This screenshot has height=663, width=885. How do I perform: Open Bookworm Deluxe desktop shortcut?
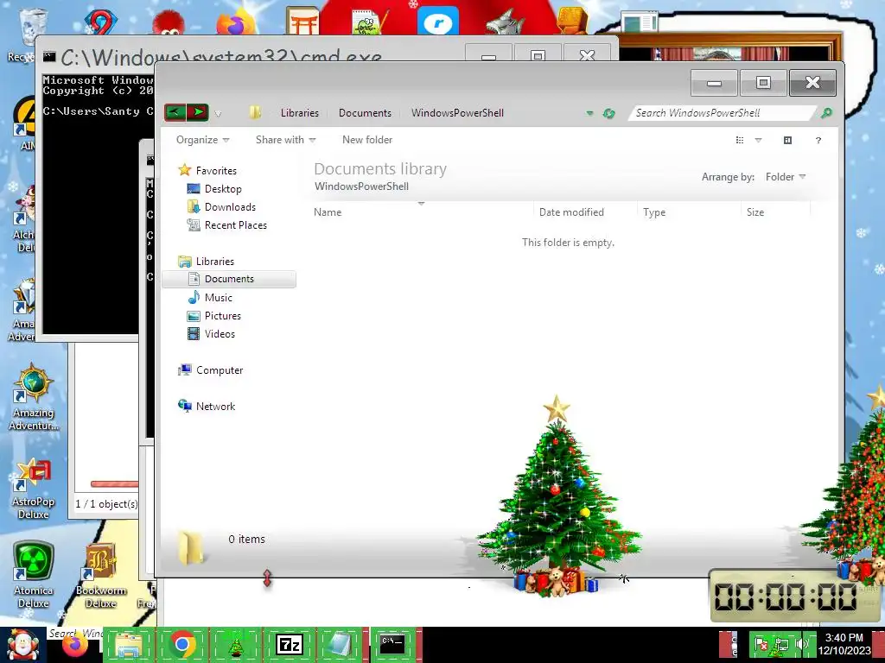tap(100, 575)
